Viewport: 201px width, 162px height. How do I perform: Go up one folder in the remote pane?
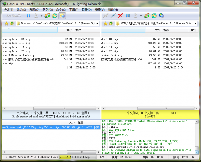coord(111,24)
